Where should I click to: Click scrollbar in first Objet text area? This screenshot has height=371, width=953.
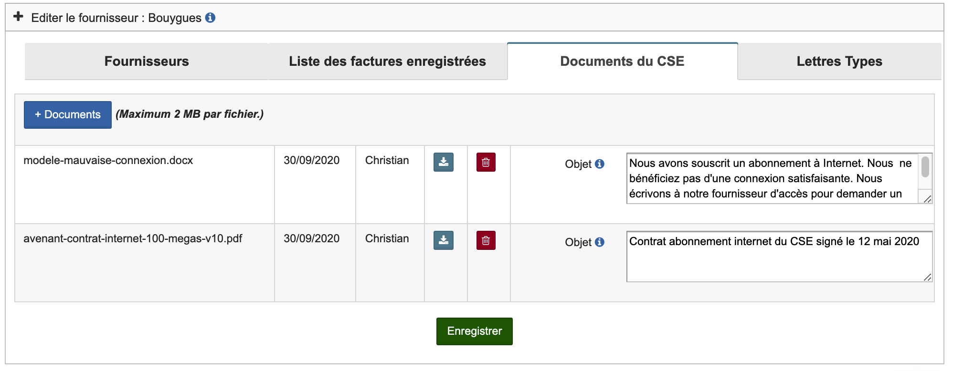(x=925, y=168)
